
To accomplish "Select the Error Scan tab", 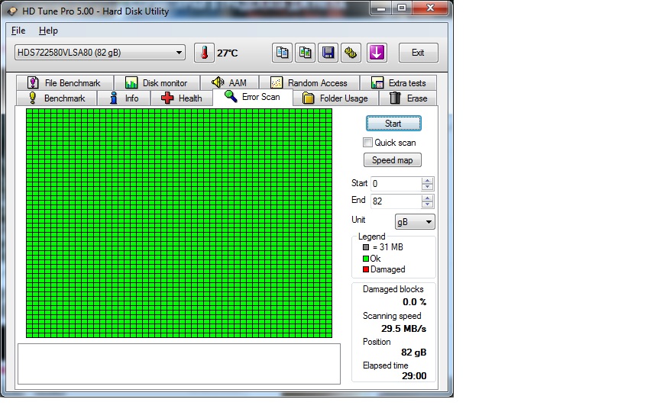I will [253, 97].
